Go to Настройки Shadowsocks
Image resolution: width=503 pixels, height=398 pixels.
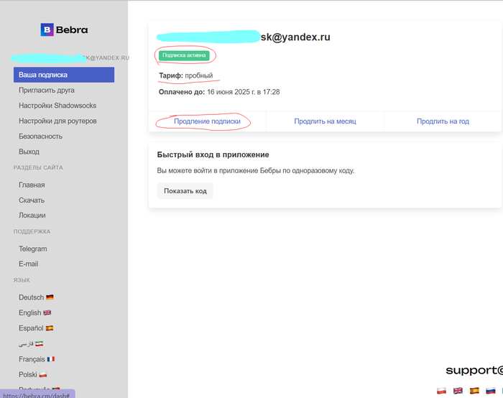[57, 106]
